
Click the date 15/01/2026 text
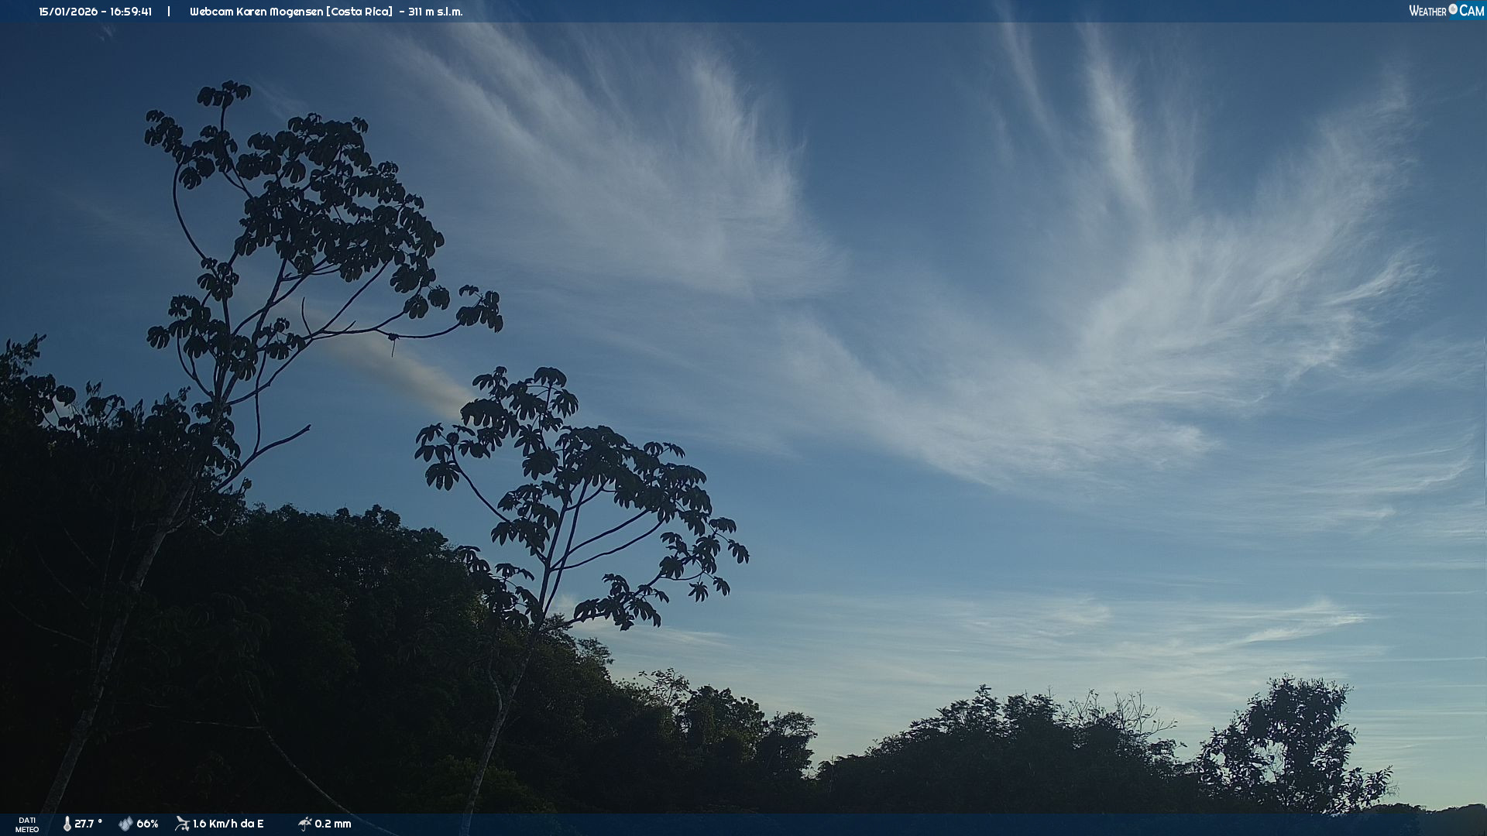[x=68, y=12]
